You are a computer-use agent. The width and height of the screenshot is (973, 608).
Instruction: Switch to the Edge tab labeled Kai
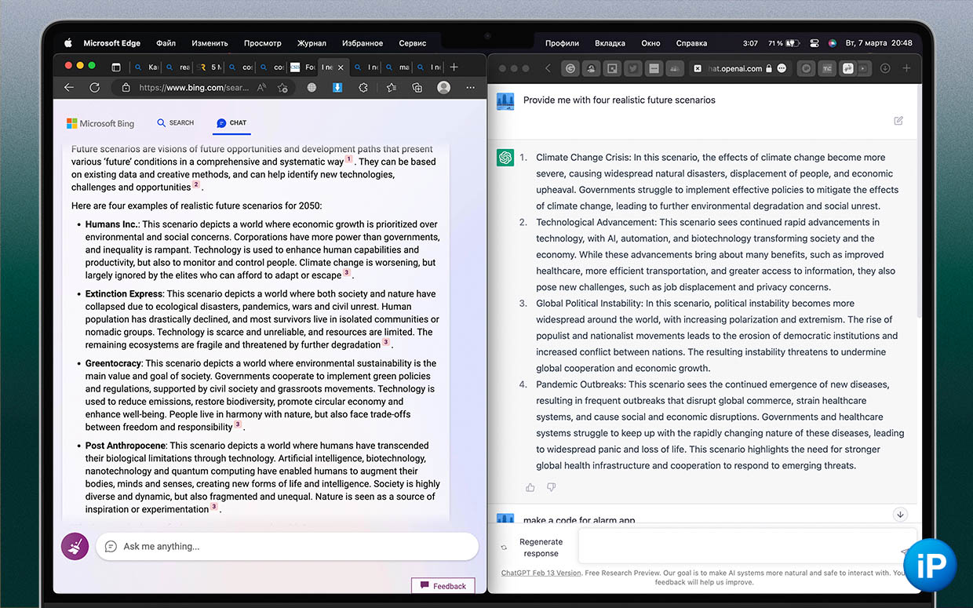tap(147, 67)
